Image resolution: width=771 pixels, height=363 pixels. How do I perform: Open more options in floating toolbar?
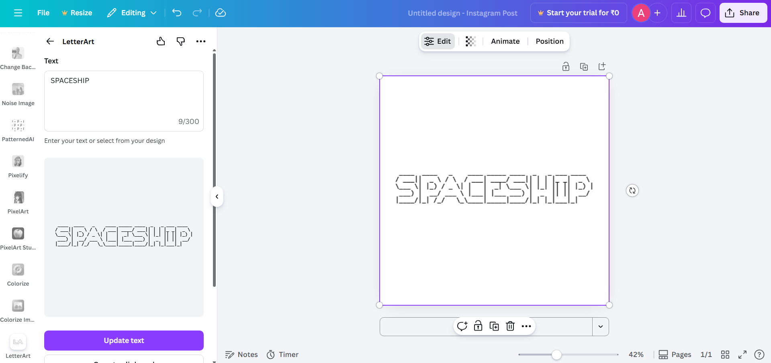pos(526,326)
